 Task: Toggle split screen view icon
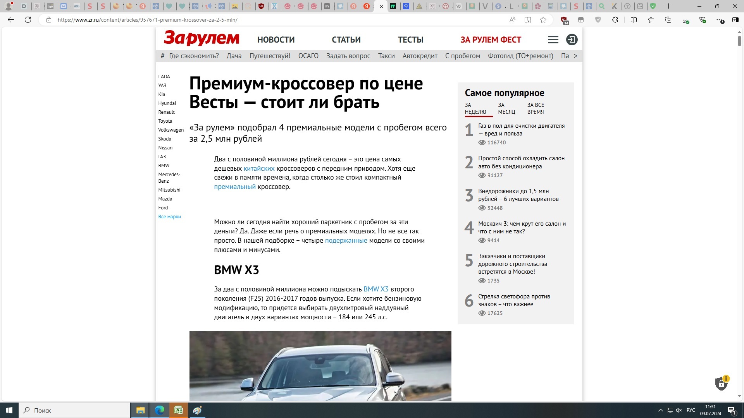[x=634, y=20]
